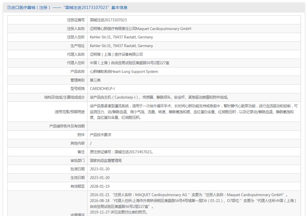The image size is (306, 216).
Task: Click the 2023-01-20 date in 生效日期 row
Action: pyautogui.click(x=100, y=178)
